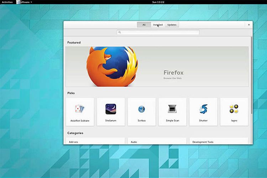Open the Iagno game discs icon
The height and width of the screenshot is (178, 267).
[234, 109]
